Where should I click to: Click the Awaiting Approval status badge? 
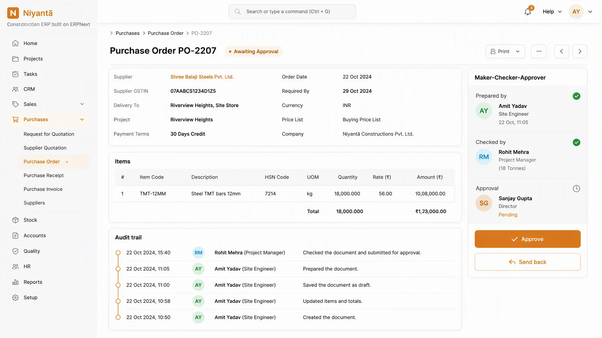click(x=254, y=51)
